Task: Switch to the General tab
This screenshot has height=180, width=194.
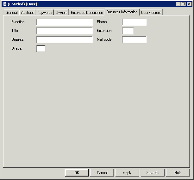Action: pyautogui.click(x=12, y=13)
